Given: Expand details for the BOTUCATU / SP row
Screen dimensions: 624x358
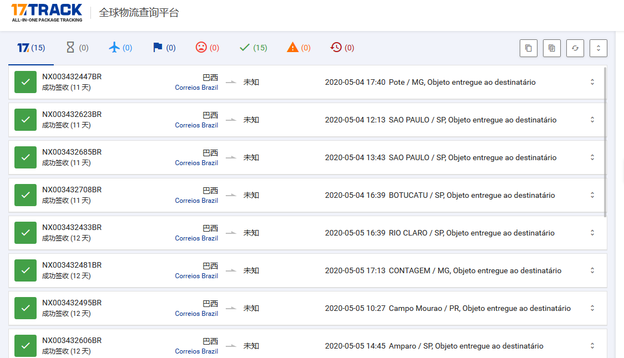Looking at the screenshot, I should [592, 195].
